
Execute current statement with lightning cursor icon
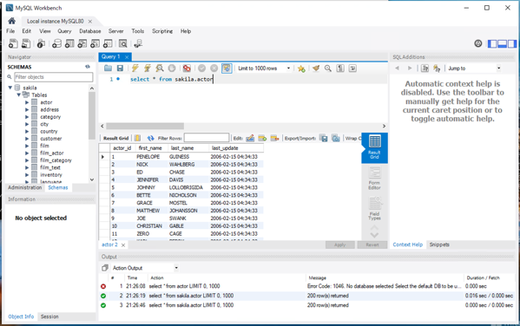click(148, 68)
